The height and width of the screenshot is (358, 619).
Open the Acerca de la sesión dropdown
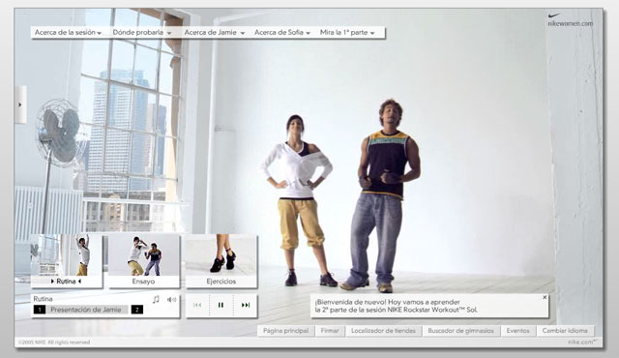pos(68,33)
